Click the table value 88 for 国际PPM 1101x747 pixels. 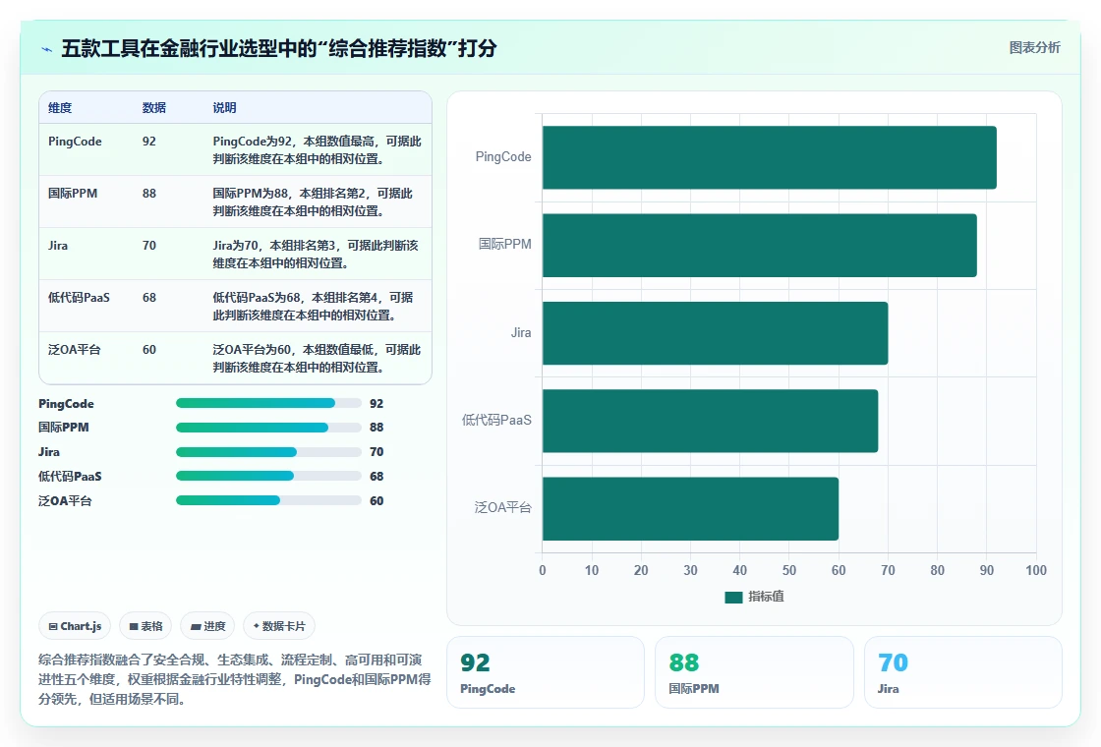(x=148, y=193)
